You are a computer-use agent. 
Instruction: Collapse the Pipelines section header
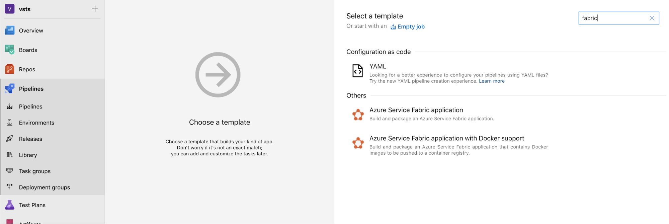point(31,89)
